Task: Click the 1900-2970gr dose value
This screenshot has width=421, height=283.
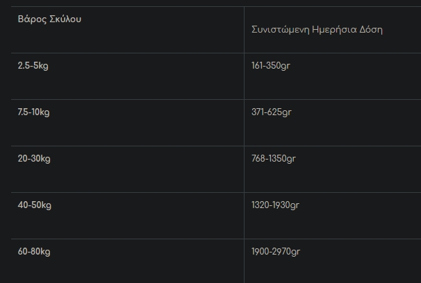Action: click(x=276, y=251)
